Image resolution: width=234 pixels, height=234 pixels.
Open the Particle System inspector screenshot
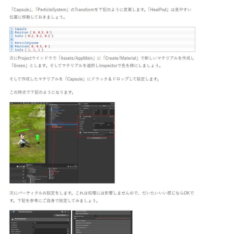(40, 222)
